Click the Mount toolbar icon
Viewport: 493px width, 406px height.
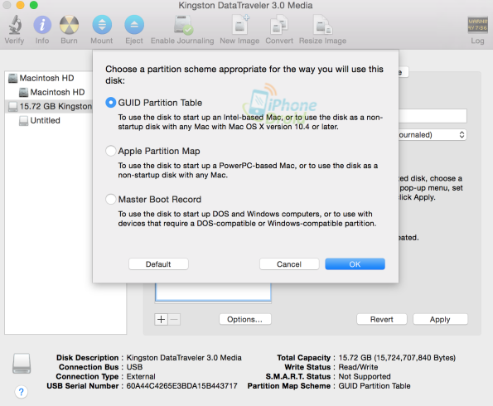coord(102,25)
